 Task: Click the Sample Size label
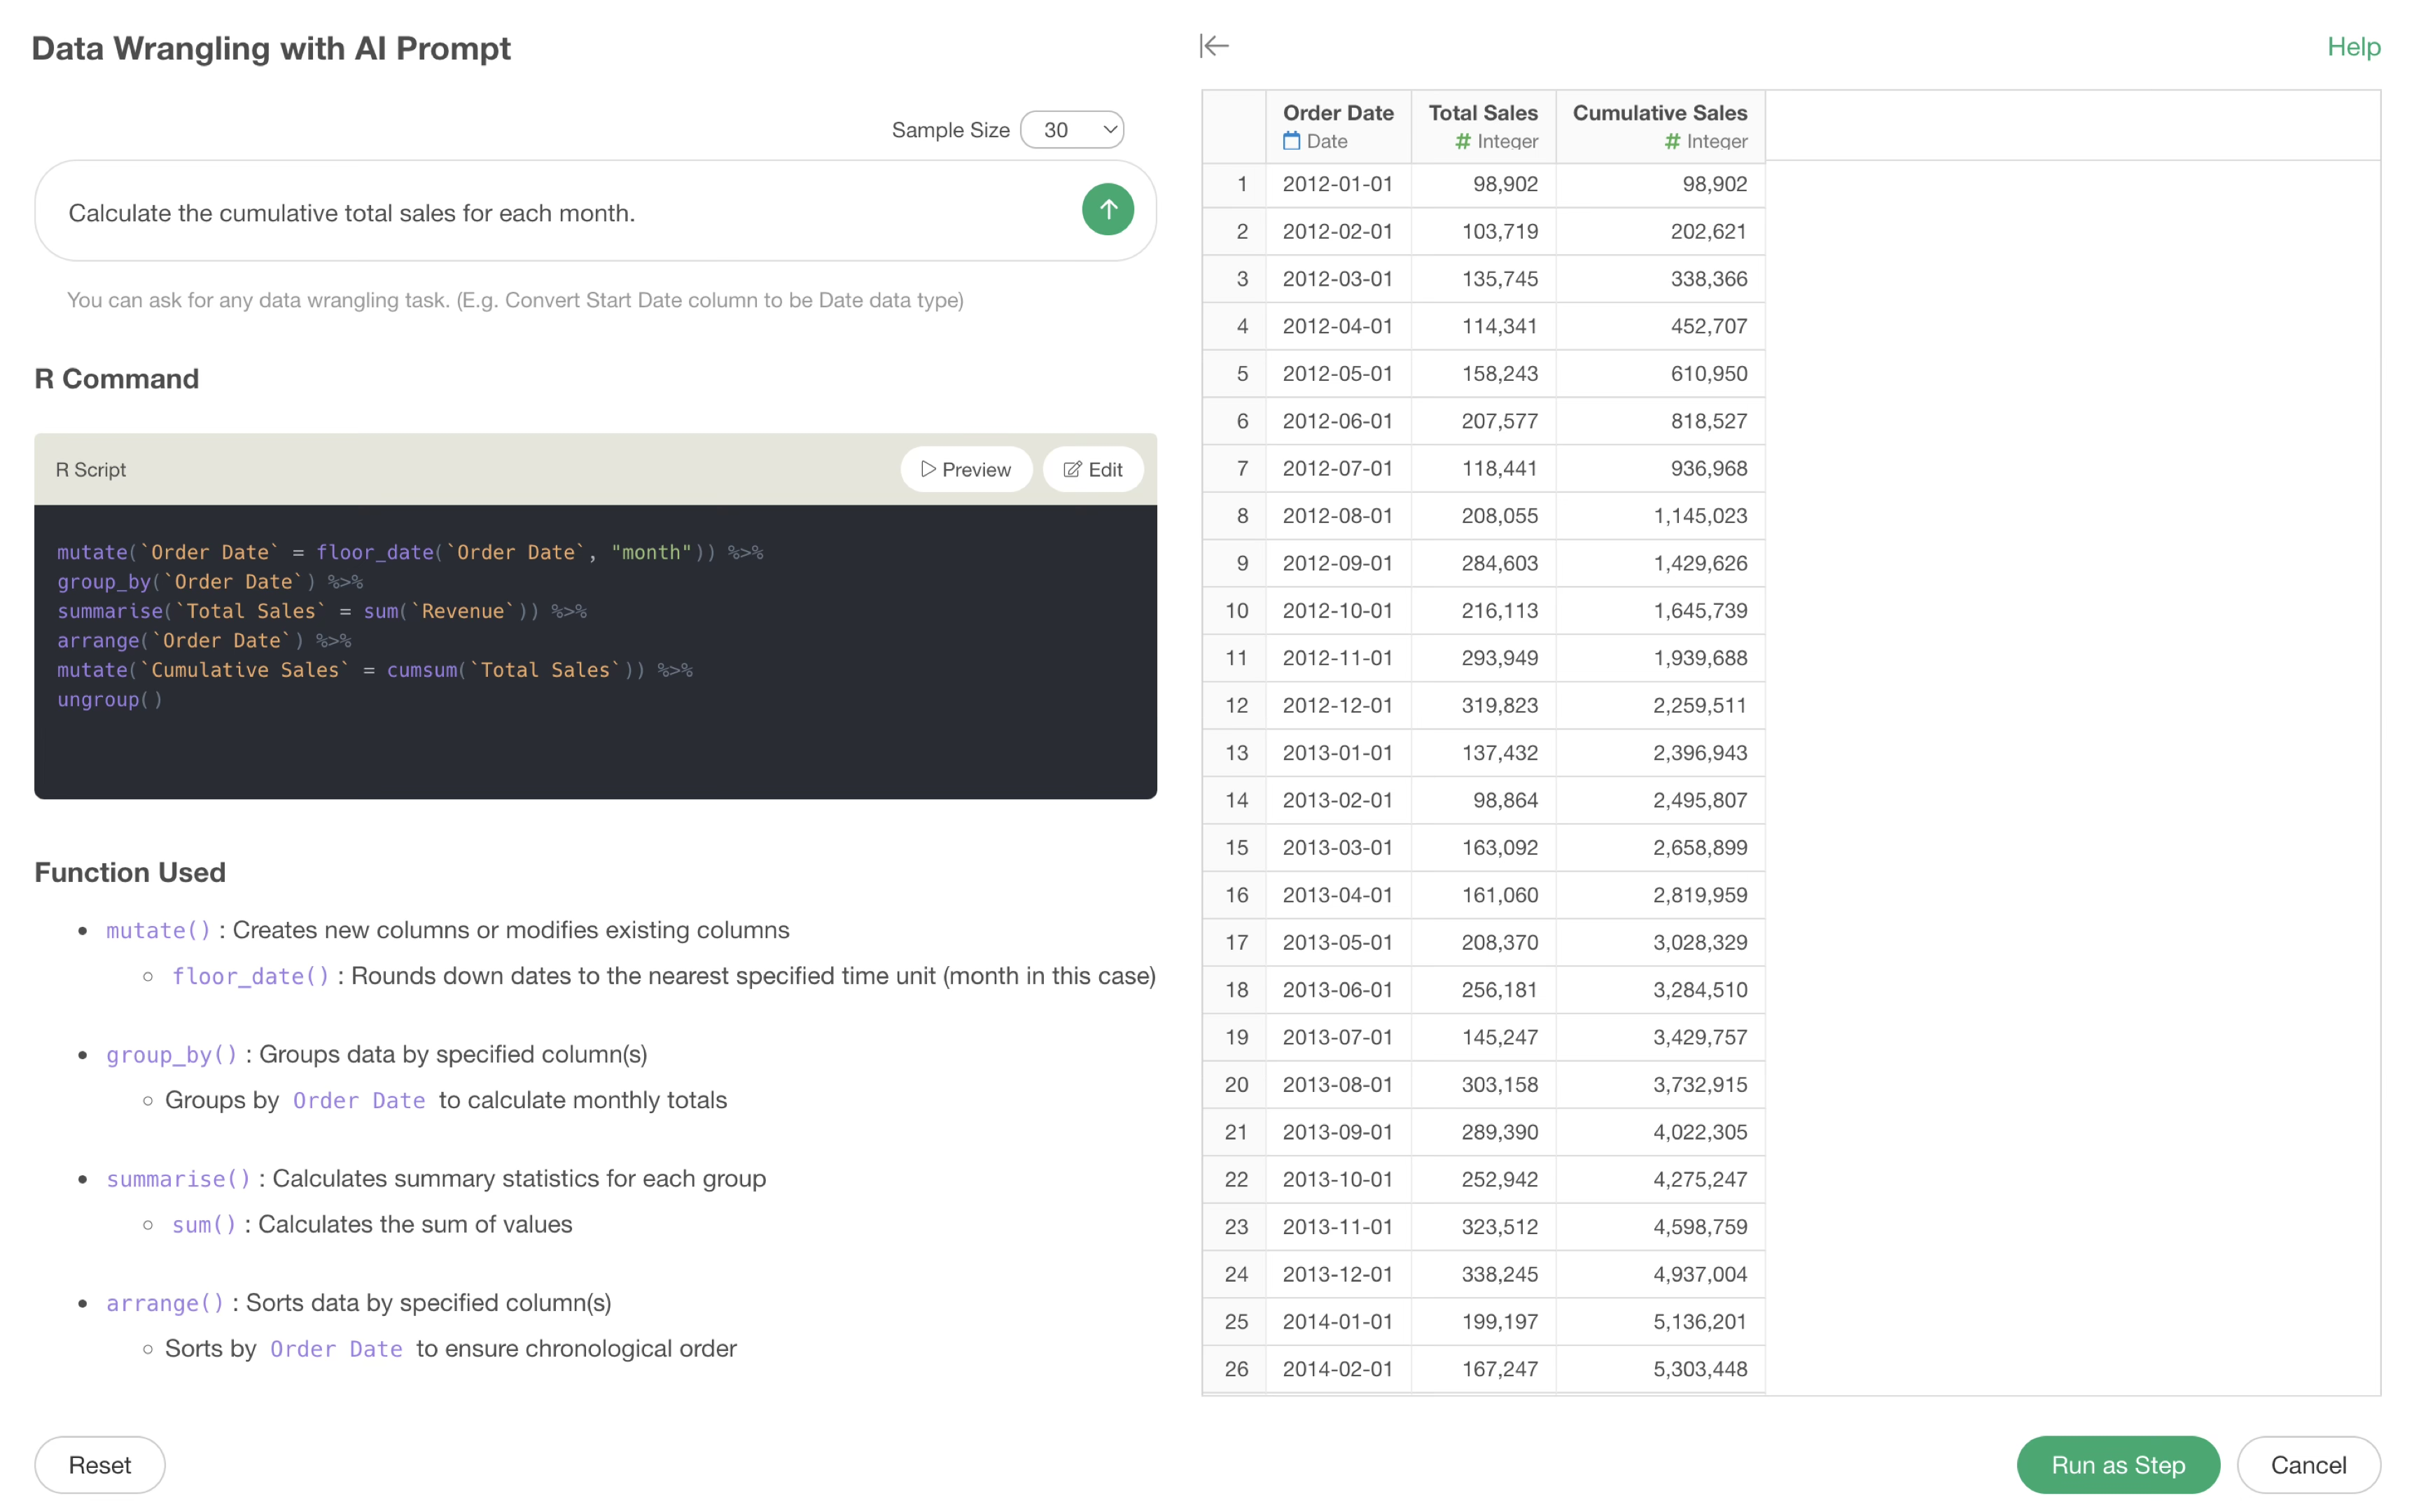[x=950, y=130]
